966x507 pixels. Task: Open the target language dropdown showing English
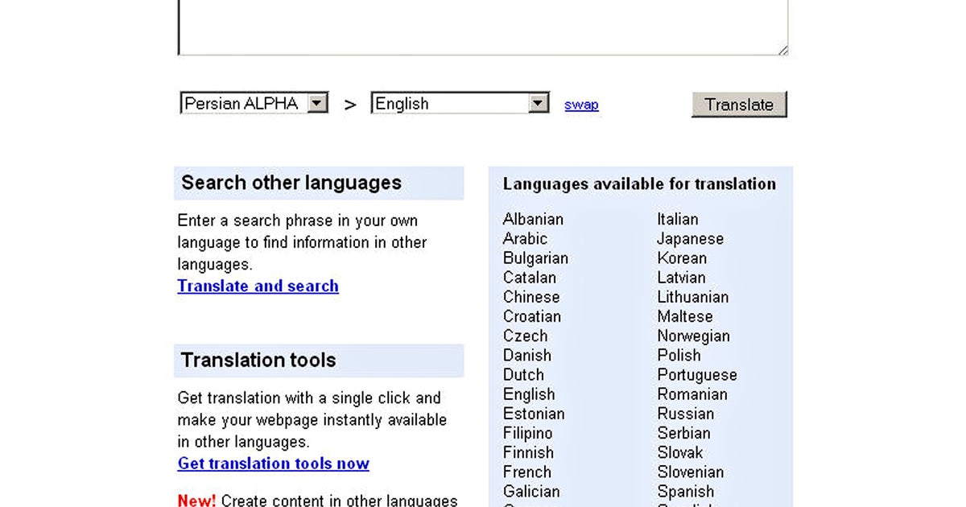(x=459, y=103)
